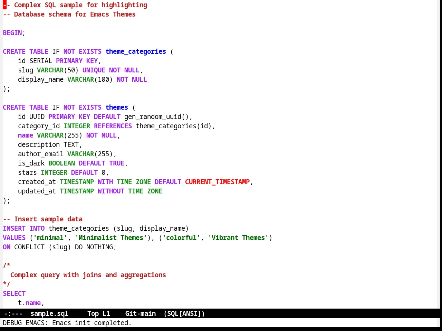The image size is (442, 331).
Task: Click the 'Vibrant Themes' string literal
Action: 238,238
